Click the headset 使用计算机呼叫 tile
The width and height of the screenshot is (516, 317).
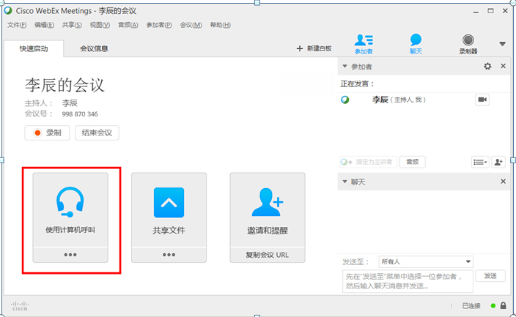point(70,209)
